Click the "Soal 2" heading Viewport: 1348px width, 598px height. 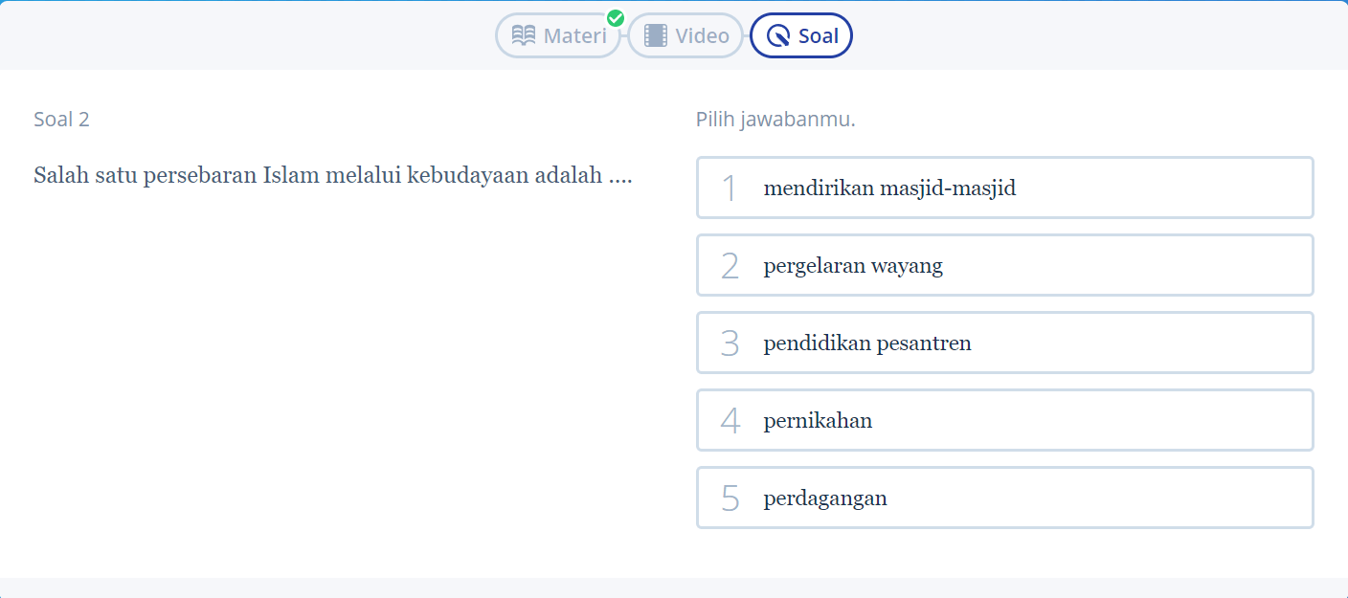(x=61, y=120)
